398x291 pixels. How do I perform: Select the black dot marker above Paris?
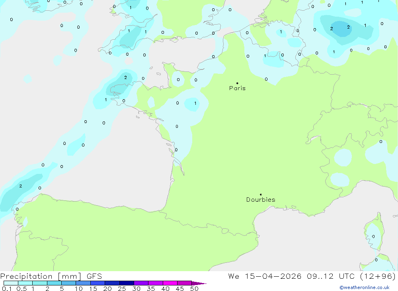coord(237,83)
